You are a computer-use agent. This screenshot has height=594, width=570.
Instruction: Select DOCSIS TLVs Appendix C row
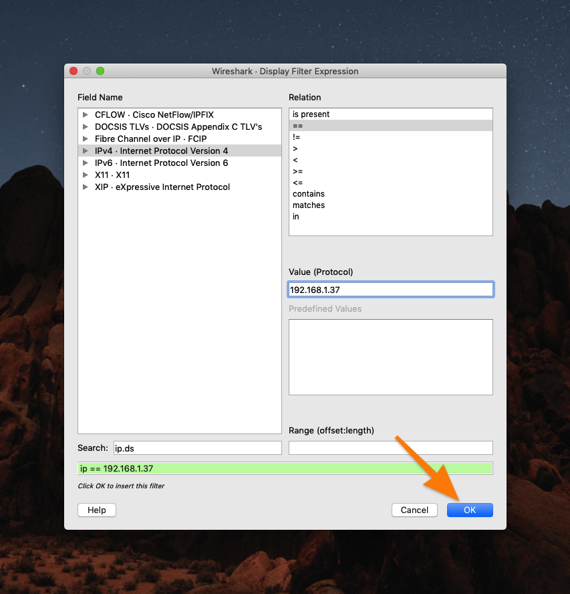(x=180, y=126)
